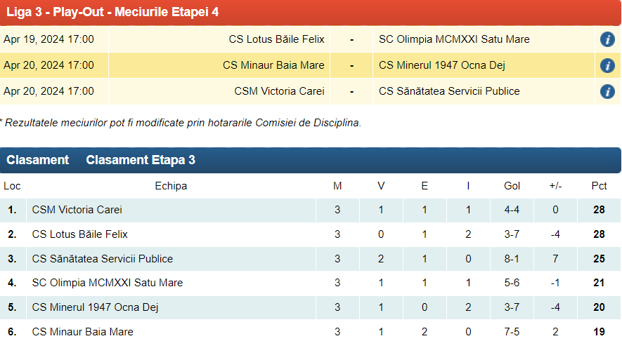The width and height of the screenshot is (622, 341).
Task: Click the Pct column header
Action: [599, 186]
